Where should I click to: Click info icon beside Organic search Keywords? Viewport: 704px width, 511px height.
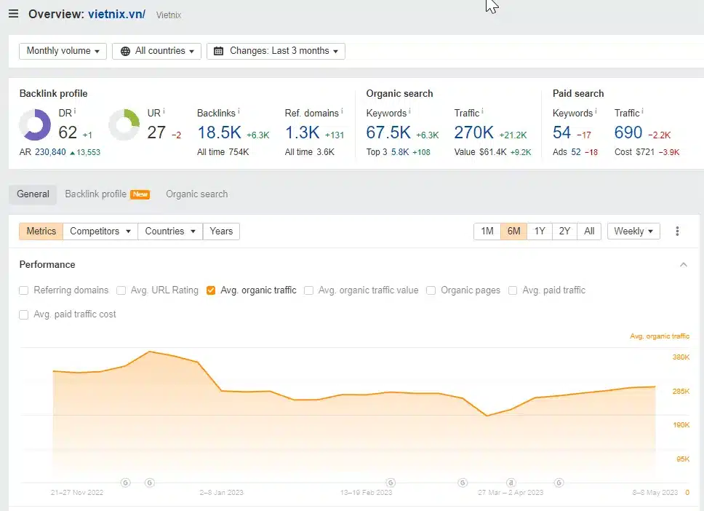(409, 111)
